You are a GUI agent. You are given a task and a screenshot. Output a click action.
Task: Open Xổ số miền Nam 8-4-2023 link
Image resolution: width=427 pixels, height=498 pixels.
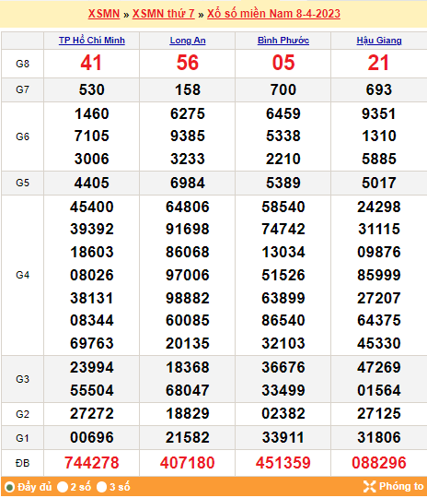pyautogui.click(x=273, y=14)
